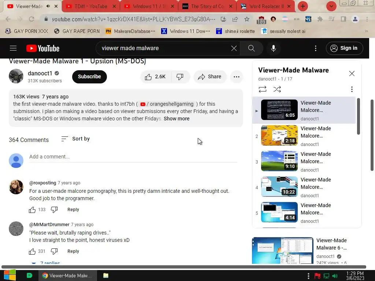Dislike the video with thumbs down

coord(180,77)
